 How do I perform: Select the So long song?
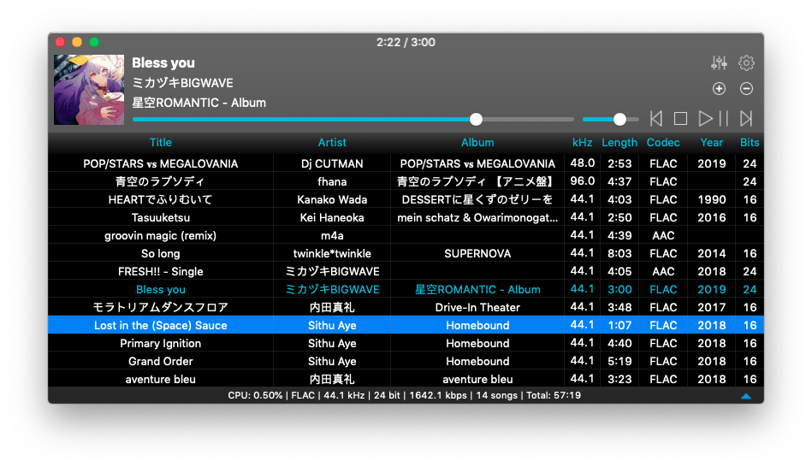pyautogui.click(x=161, y=254)
